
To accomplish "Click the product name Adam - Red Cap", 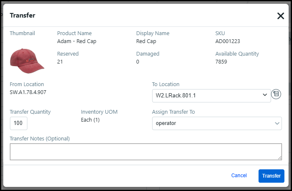I will click(x=77, y=41).
